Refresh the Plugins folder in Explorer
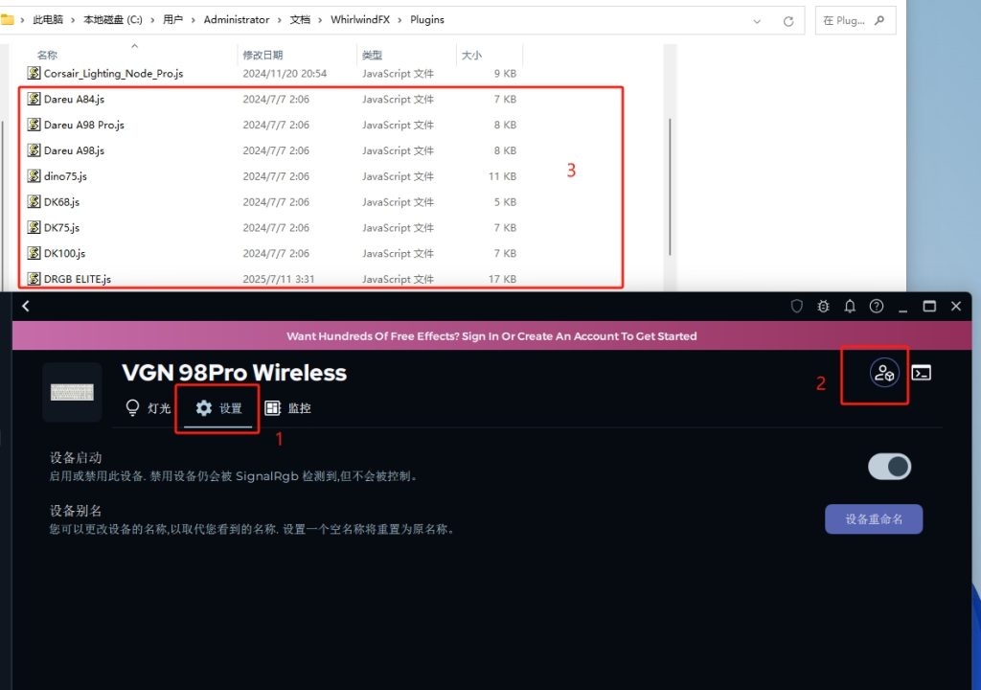 [788, 21]
